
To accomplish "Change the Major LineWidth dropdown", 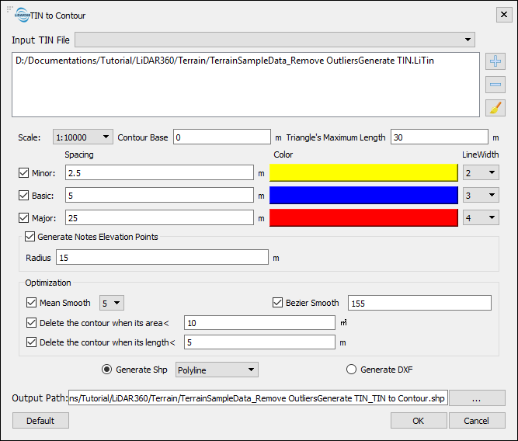I will [480, 218].
